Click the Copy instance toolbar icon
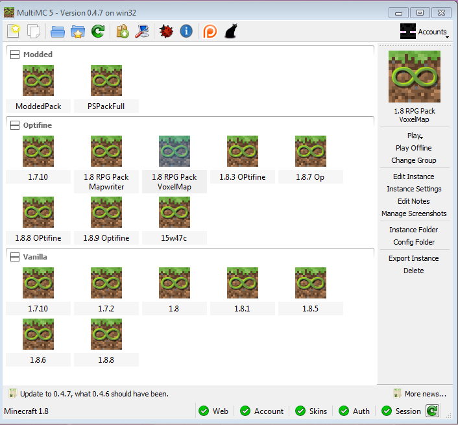The image size is (458, 425). click(x=34, y=30)
